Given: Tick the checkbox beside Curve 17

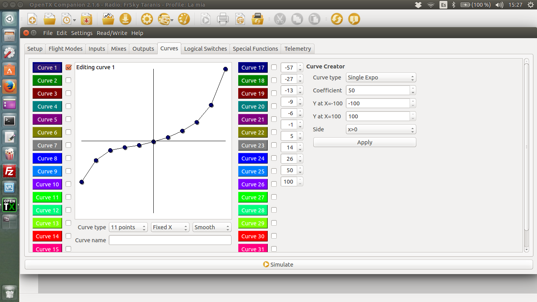Looking at the screenshot, I should click(274, 67).
